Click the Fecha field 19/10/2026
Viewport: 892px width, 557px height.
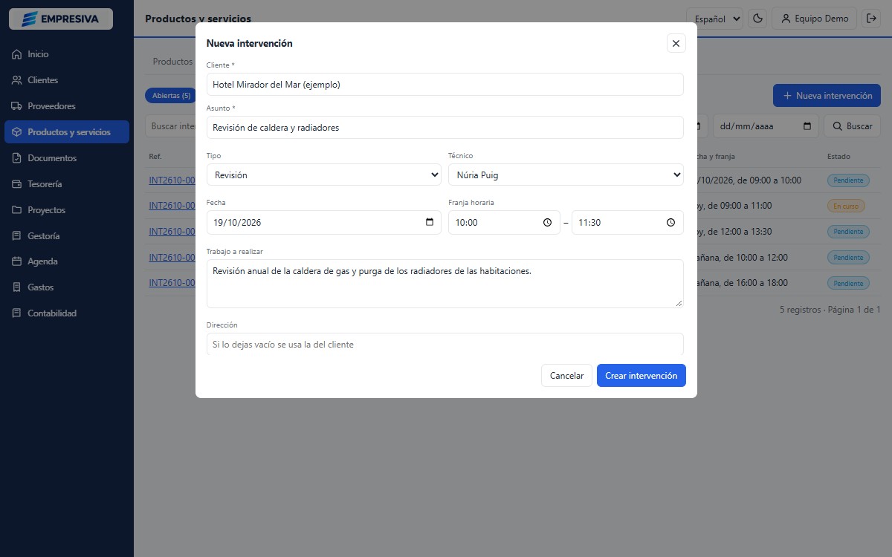[x=324, y=222]
